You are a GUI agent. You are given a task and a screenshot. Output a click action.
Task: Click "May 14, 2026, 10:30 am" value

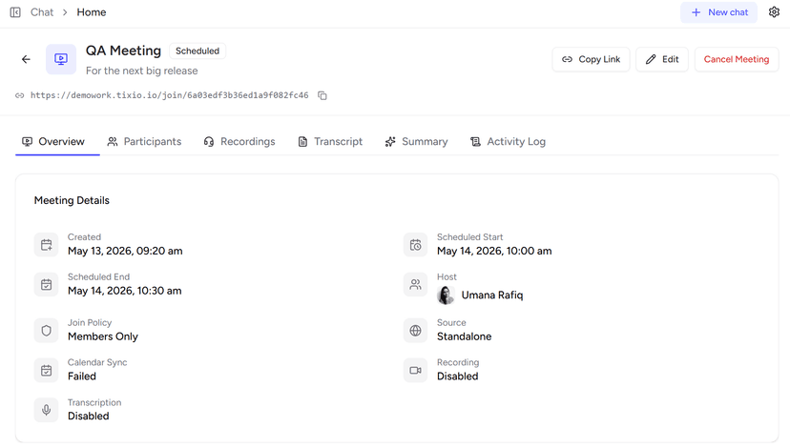(124, 291)
